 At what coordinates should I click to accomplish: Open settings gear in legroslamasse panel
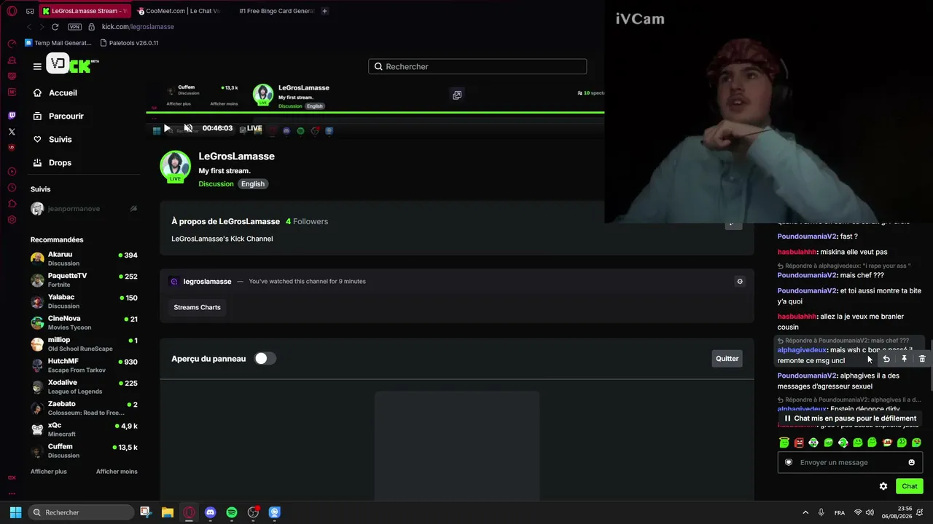click(x=740, y=282)
